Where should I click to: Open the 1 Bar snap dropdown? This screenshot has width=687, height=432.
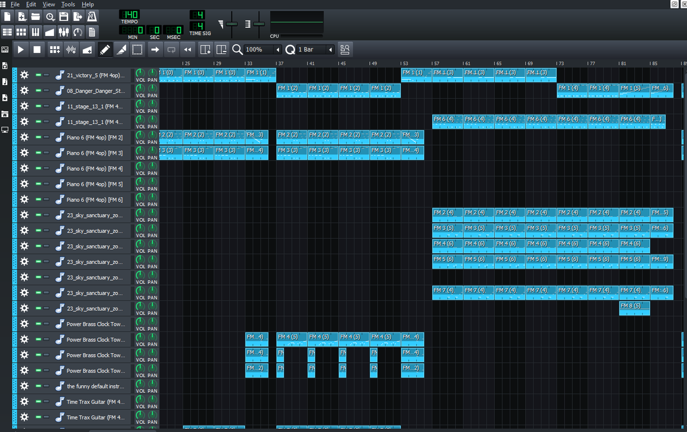click(315, 50)
